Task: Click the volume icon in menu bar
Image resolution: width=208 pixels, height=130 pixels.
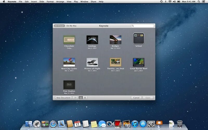Action: 174,2
